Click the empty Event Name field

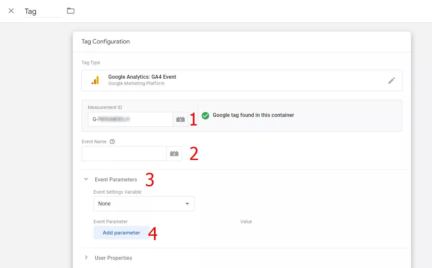124,153
